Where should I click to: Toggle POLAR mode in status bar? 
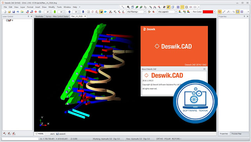click(167, 139)
